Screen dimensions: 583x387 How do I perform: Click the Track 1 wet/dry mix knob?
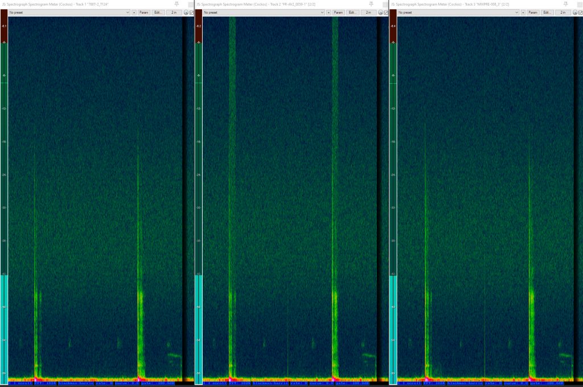tap(186, 12)
